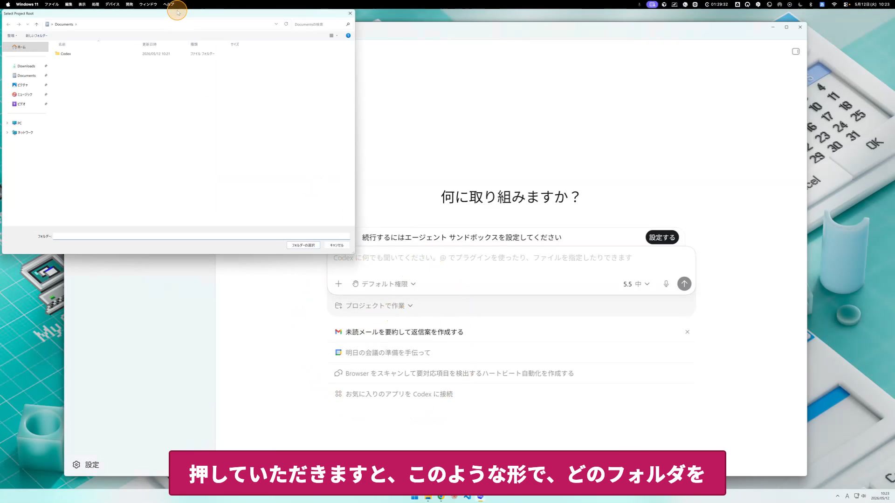Image resolution: width=895 pixels, height=503 pixels.
Task: Click the フォルダー name input field
Action: pyautogui.click(x=201, y=236)
